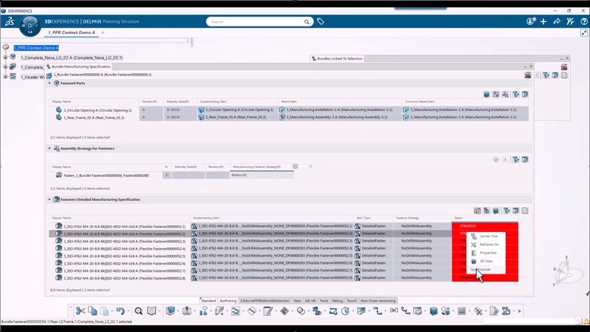Image resolution: width=590 pixels, height=332 pixels.
Task: Open the Standard toolbar tab
Action: pyautogui.click(x=208, y=301)
